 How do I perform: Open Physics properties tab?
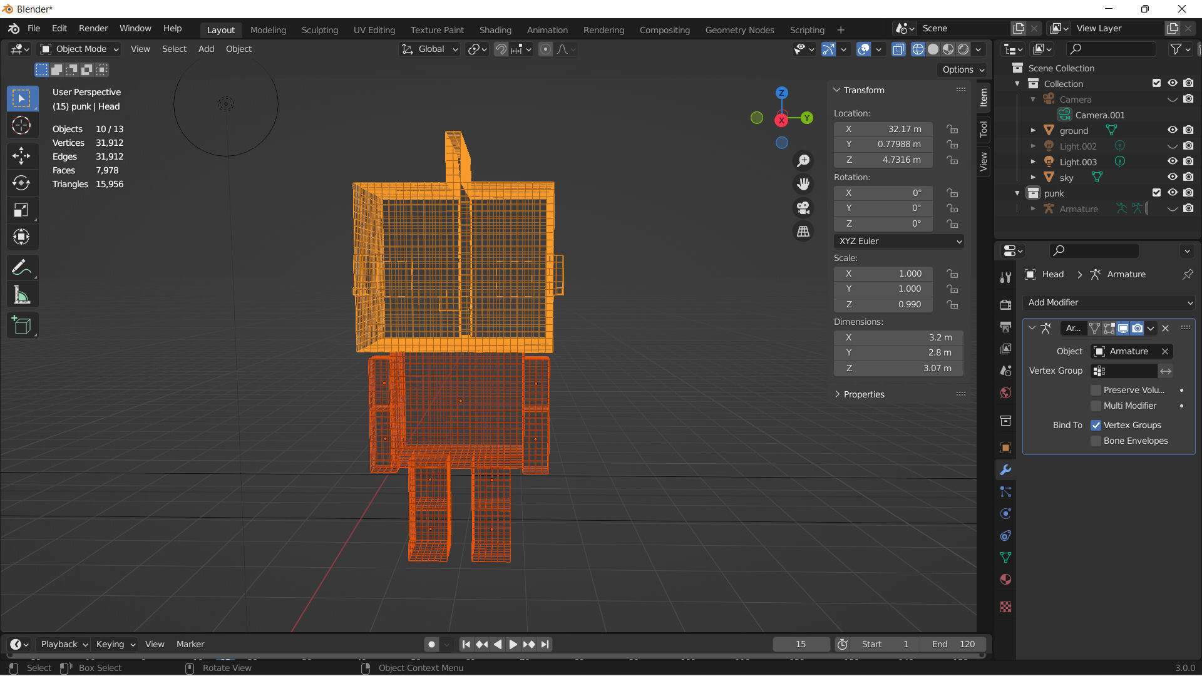pos(1005,514)
